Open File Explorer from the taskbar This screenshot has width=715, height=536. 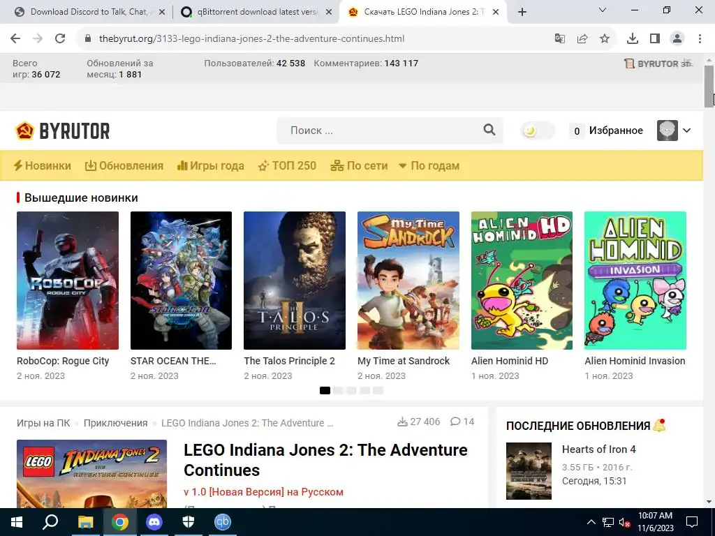[85, 522]
